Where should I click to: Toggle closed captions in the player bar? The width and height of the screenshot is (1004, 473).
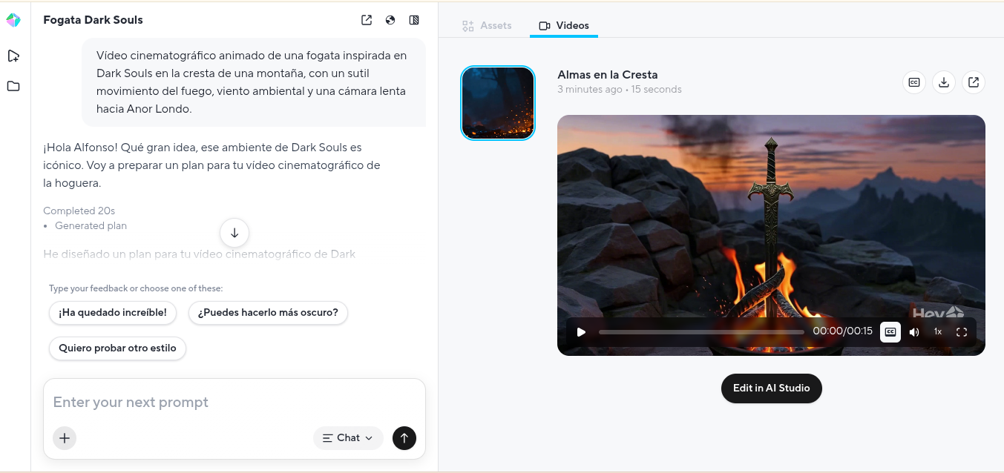[890, 332]
